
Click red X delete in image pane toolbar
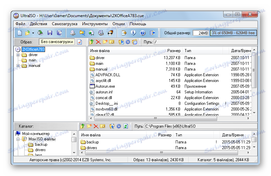pos(98,42)
